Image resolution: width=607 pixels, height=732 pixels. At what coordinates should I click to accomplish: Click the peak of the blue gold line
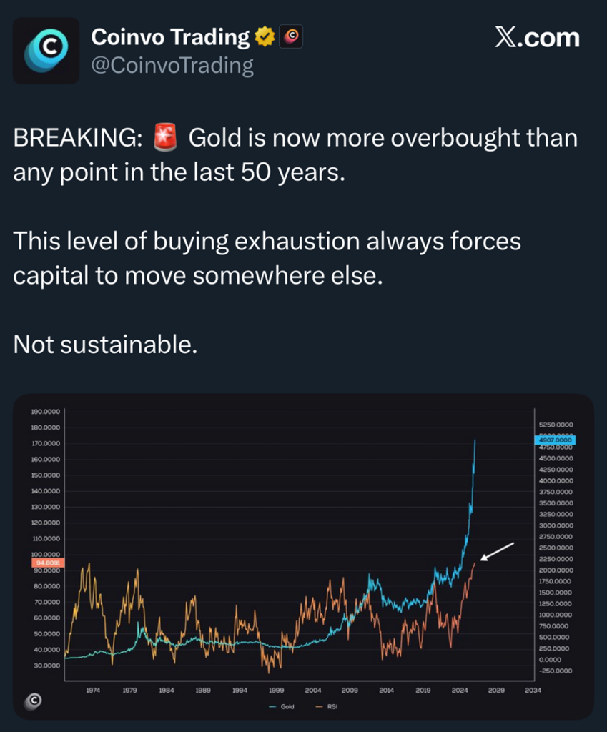475,441
